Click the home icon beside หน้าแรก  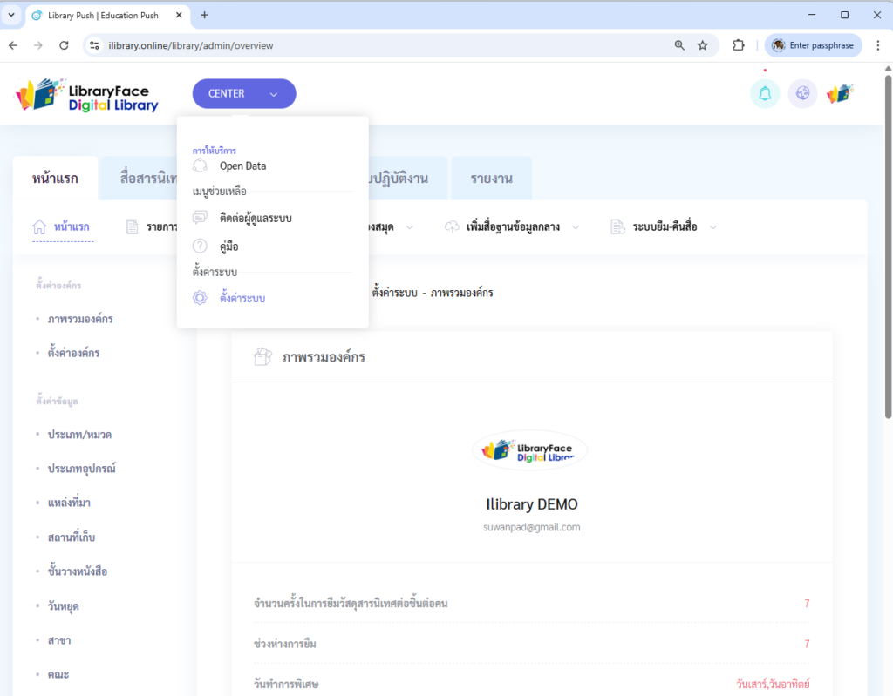click(x=39, y=227)
